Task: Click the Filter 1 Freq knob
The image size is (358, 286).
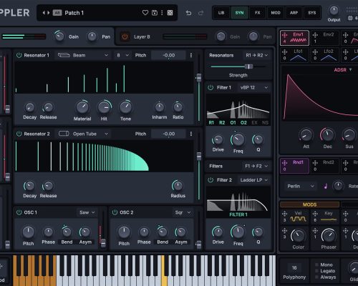Action: [238, 140]
